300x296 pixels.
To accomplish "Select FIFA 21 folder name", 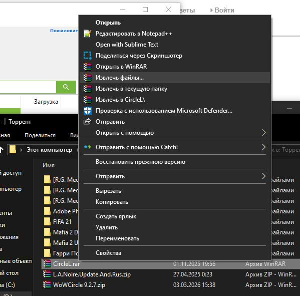I will (62, 221).
